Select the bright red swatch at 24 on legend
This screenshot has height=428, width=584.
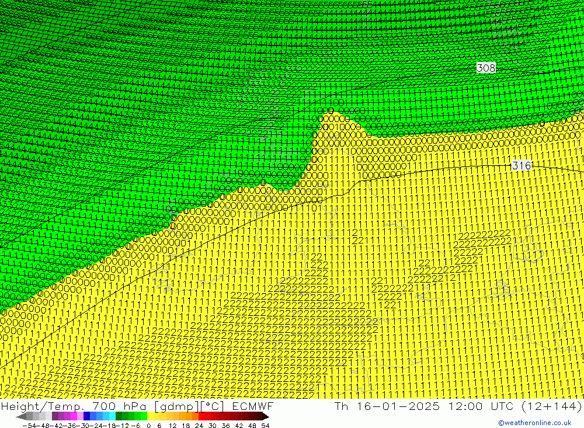click(201, 416)
